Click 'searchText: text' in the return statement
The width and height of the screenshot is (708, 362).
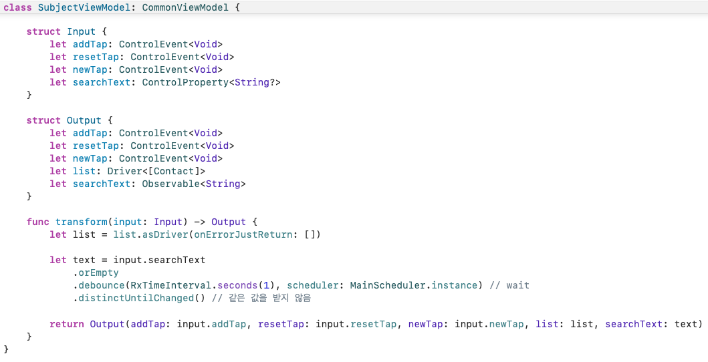[x=652, y=324]
